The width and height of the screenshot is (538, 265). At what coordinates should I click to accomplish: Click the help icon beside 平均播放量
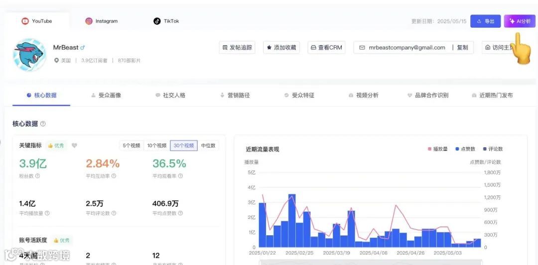(47, 213)
